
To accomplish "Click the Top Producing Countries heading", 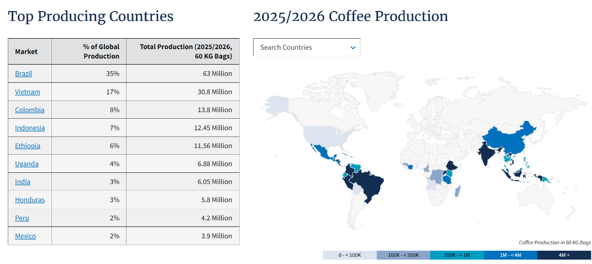I will 91,17.
